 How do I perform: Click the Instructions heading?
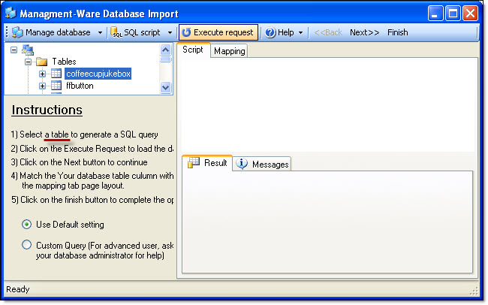pyautogui.click(x=47, y=110)
